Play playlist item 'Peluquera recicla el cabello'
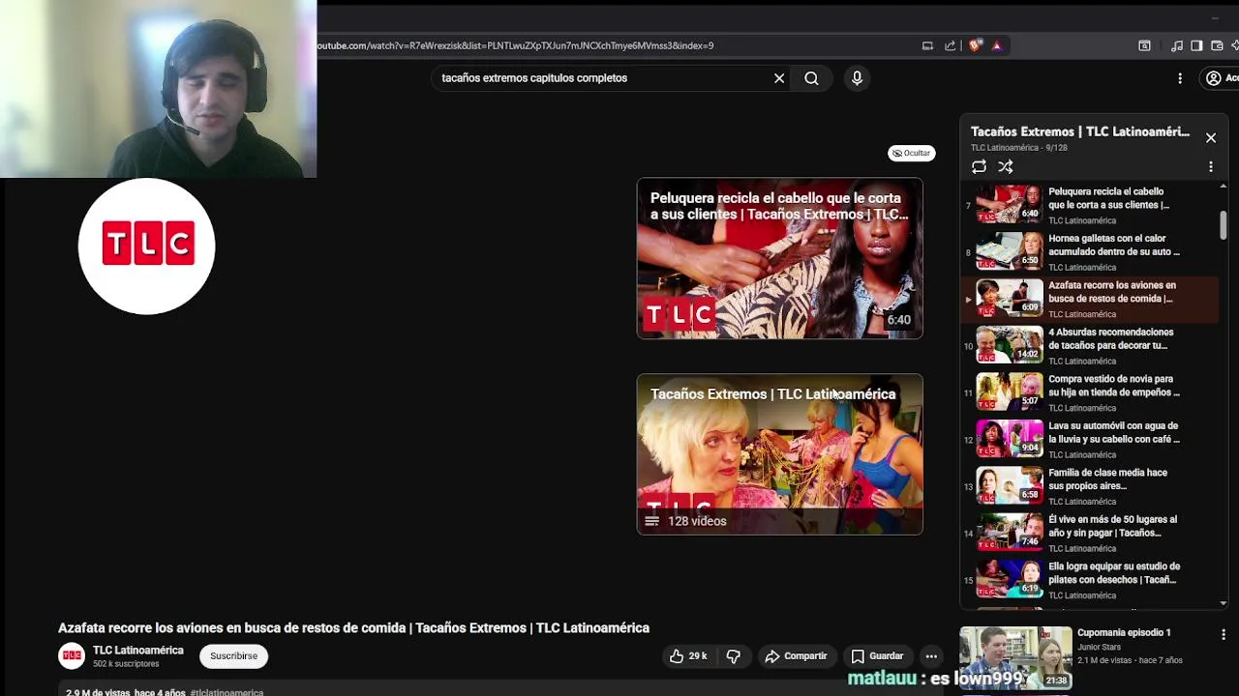 [x=1089, y=205]
